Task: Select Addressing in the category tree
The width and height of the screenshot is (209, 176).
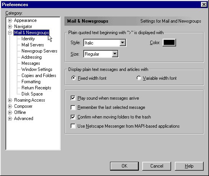Action: point(31,57)
